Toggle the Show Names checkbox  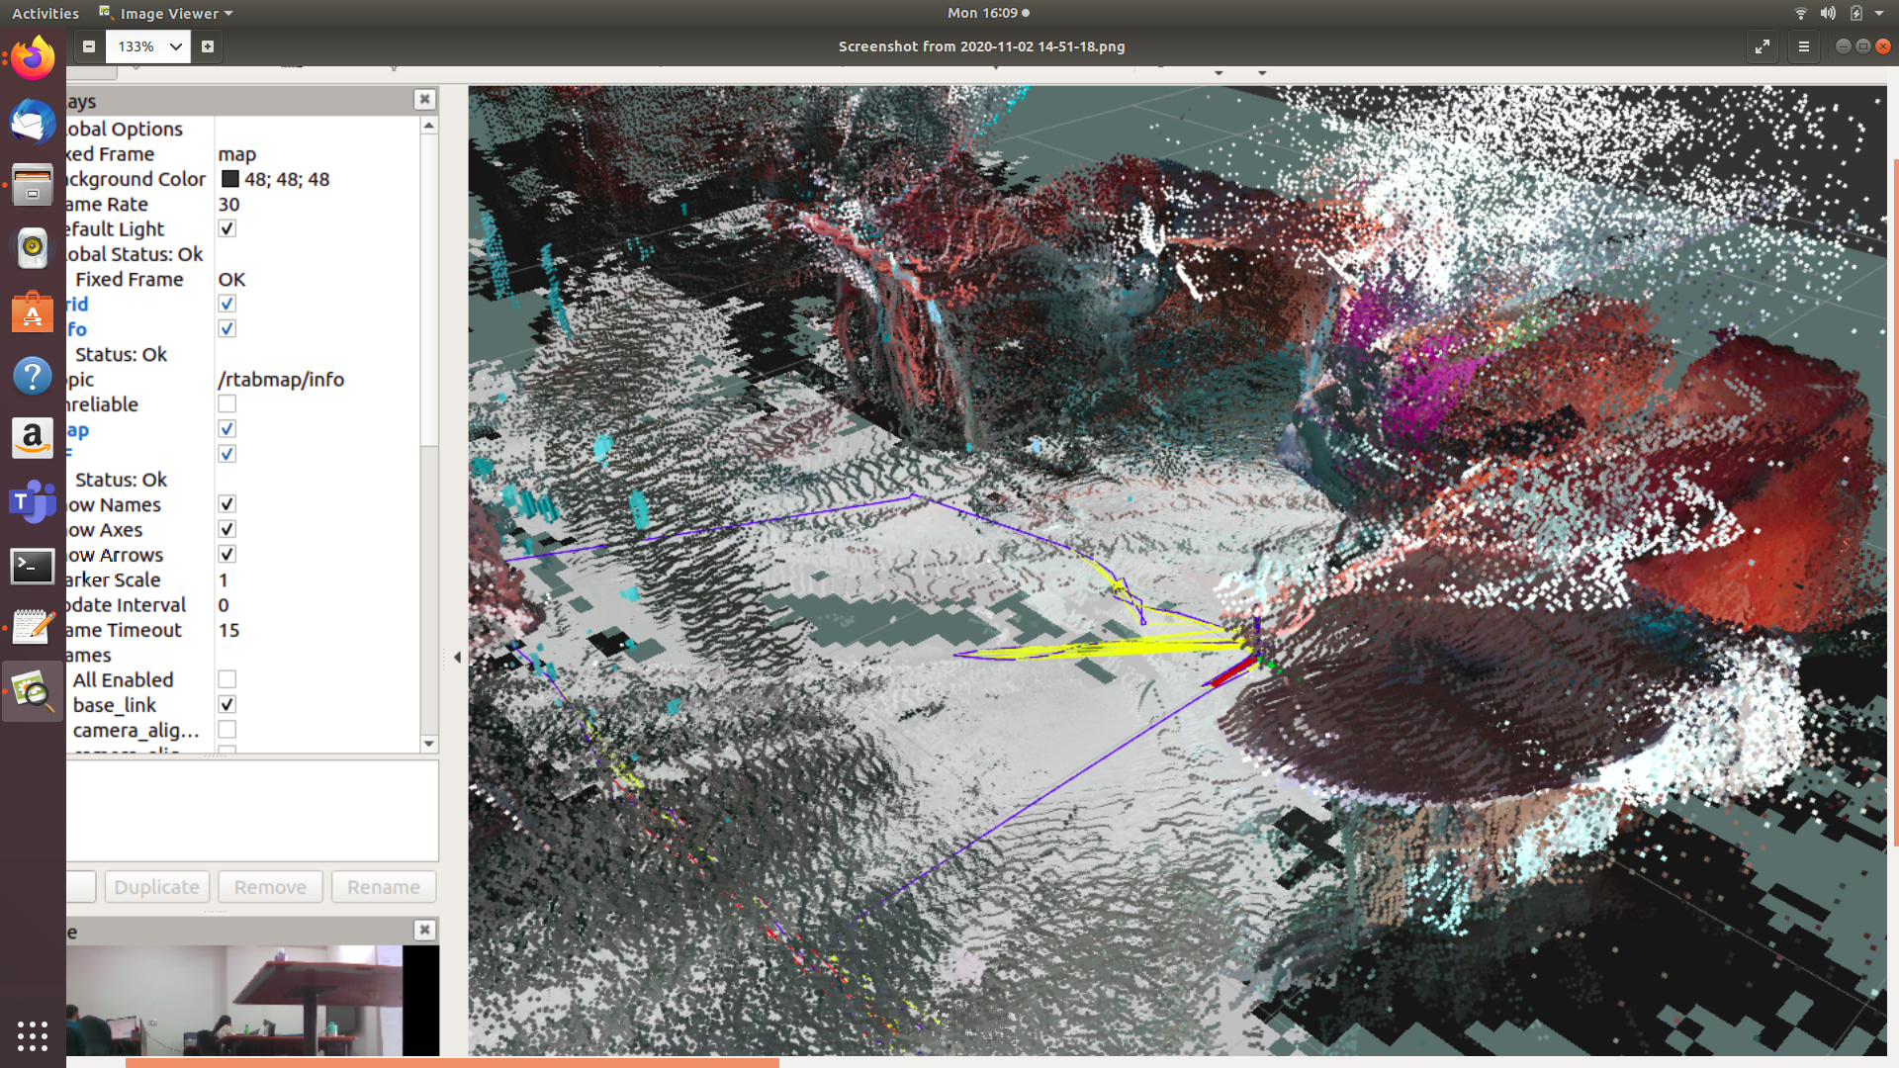click(x=227, y=504)
